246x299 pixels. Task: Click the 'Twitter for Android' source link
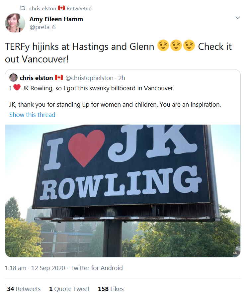click(97, 268)
